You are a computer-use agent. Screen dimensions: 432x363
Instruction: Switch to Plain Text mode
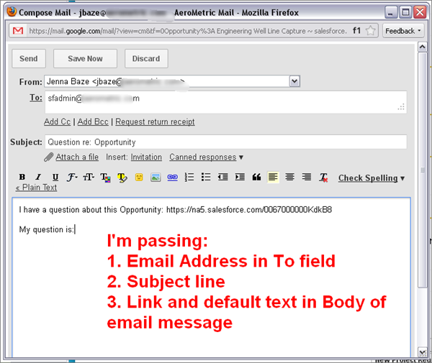coord(36,188)
